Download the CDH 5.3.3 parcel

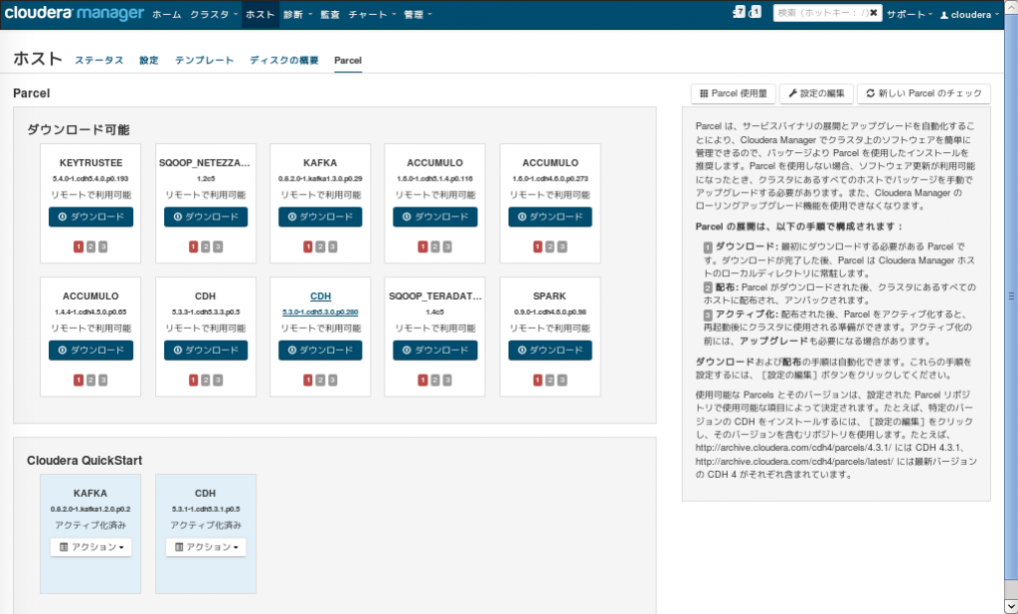[x=206, y=351]
